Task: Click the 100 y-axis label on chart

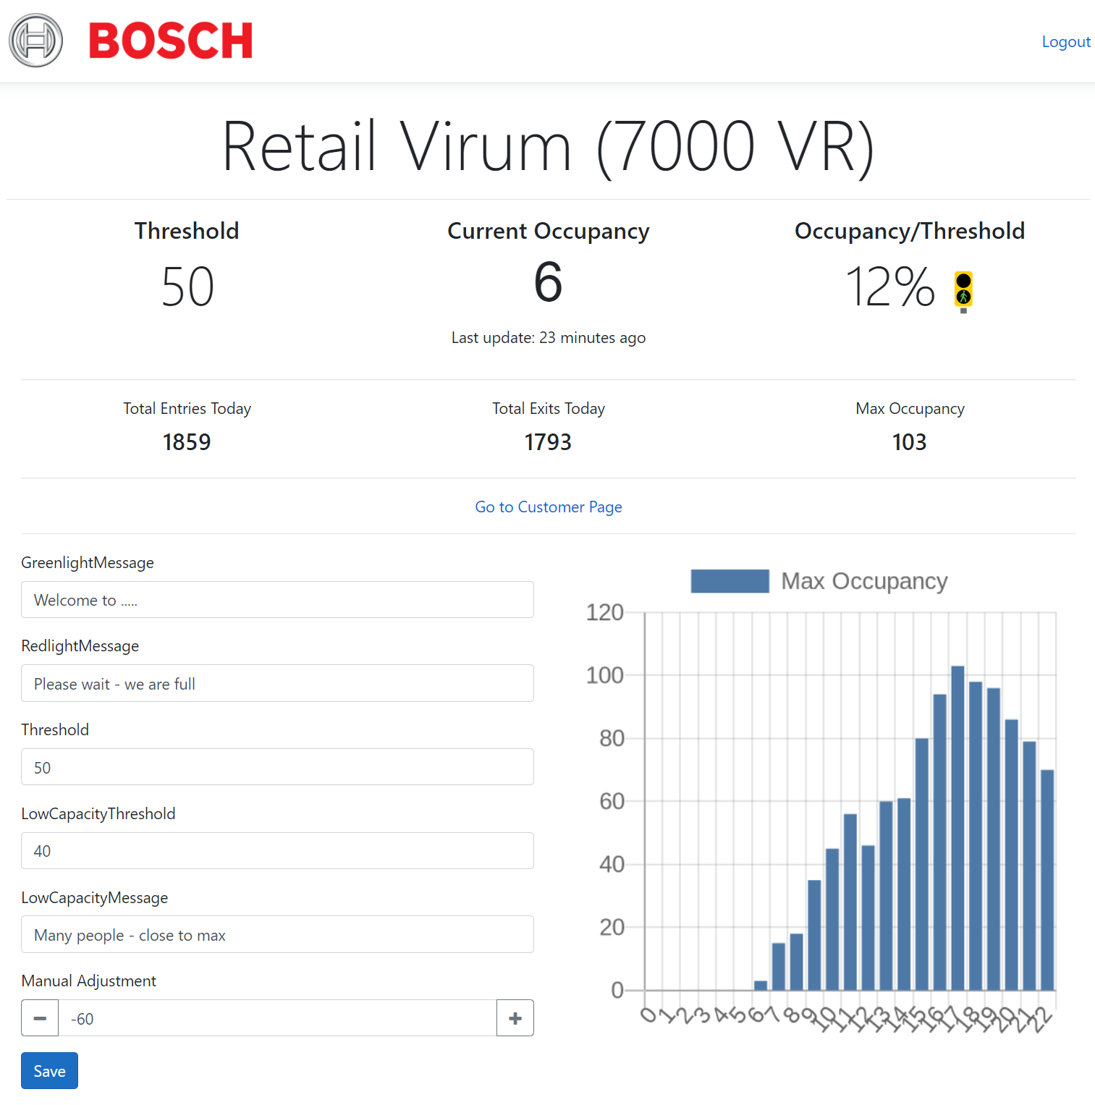Action: (x=604, y=676)
